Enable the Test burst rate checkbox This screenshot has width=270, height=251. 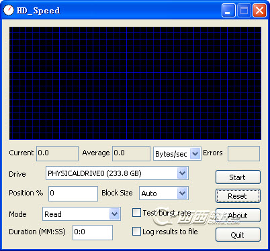coord(136,213)
